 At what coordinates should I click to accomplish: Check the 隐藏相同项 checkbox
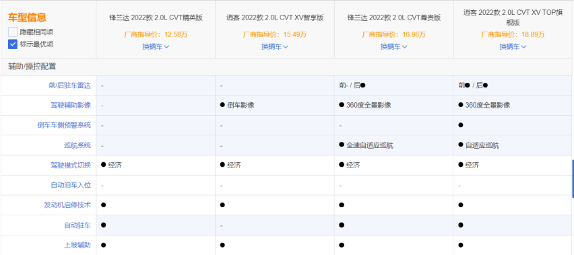click(12, 32)
